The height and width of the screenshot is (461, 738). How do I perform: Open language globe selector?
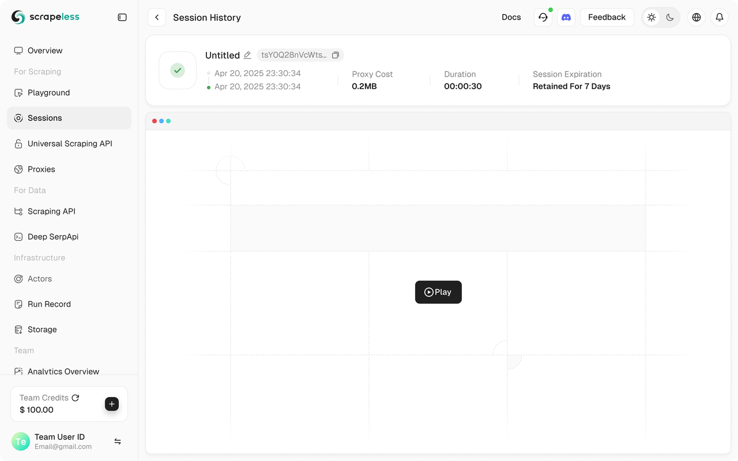click(x=696, y=17)
